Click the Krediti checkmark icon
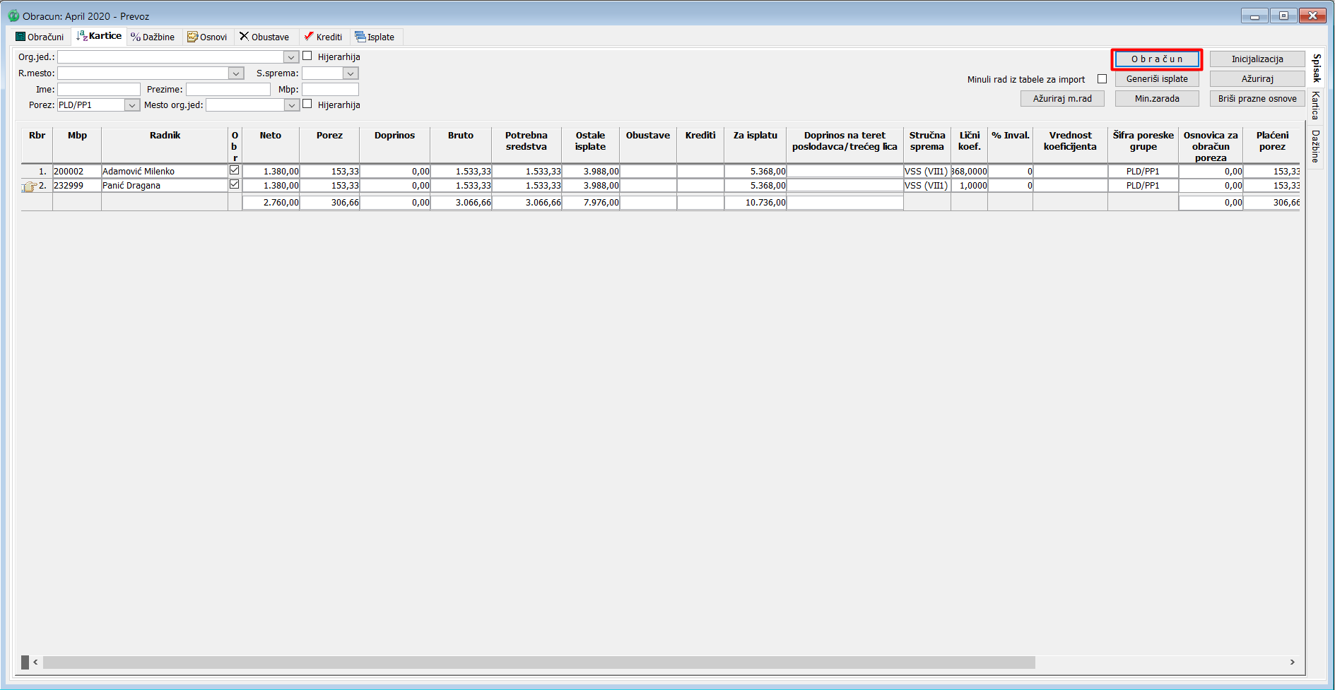The height and width of the screenshot is (690, 1335). tap(309, 36)
